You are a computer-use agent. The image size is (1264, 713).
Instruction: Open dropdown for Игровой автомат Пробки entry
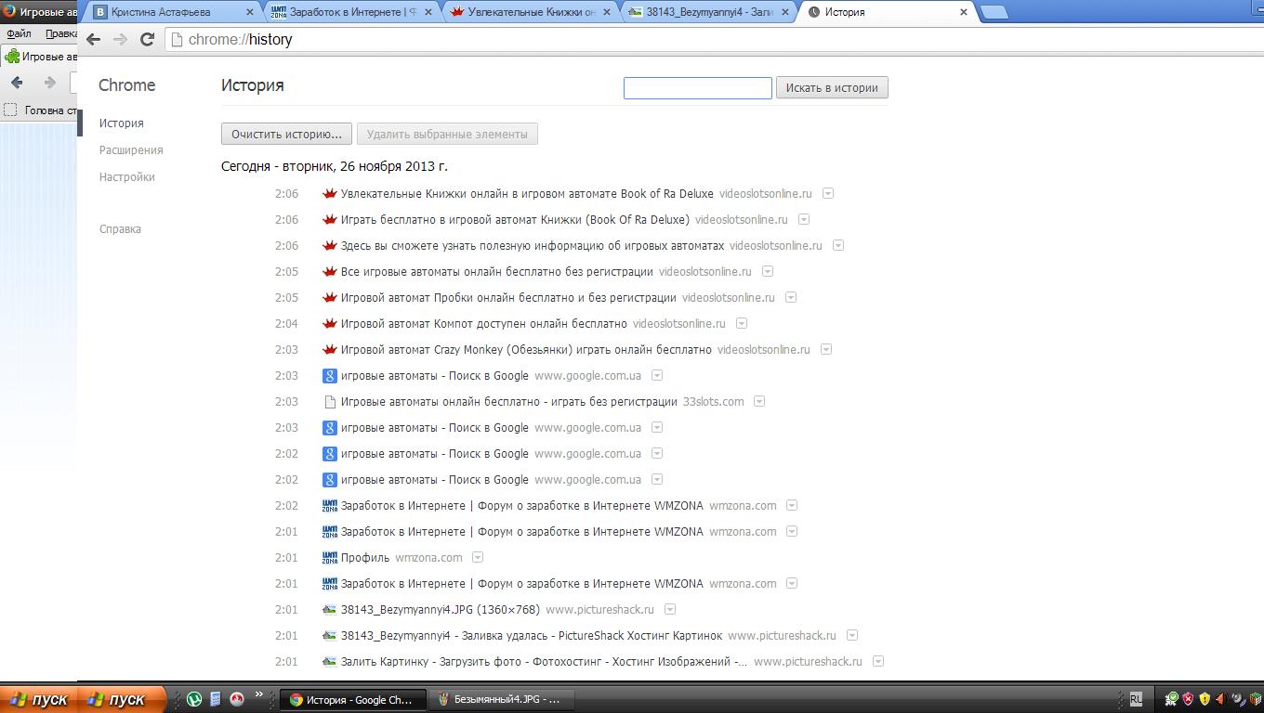[791, 298]
